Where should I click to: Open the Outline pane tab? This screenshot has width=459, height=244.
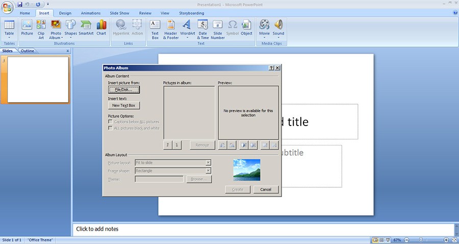[x=27, y=51]
